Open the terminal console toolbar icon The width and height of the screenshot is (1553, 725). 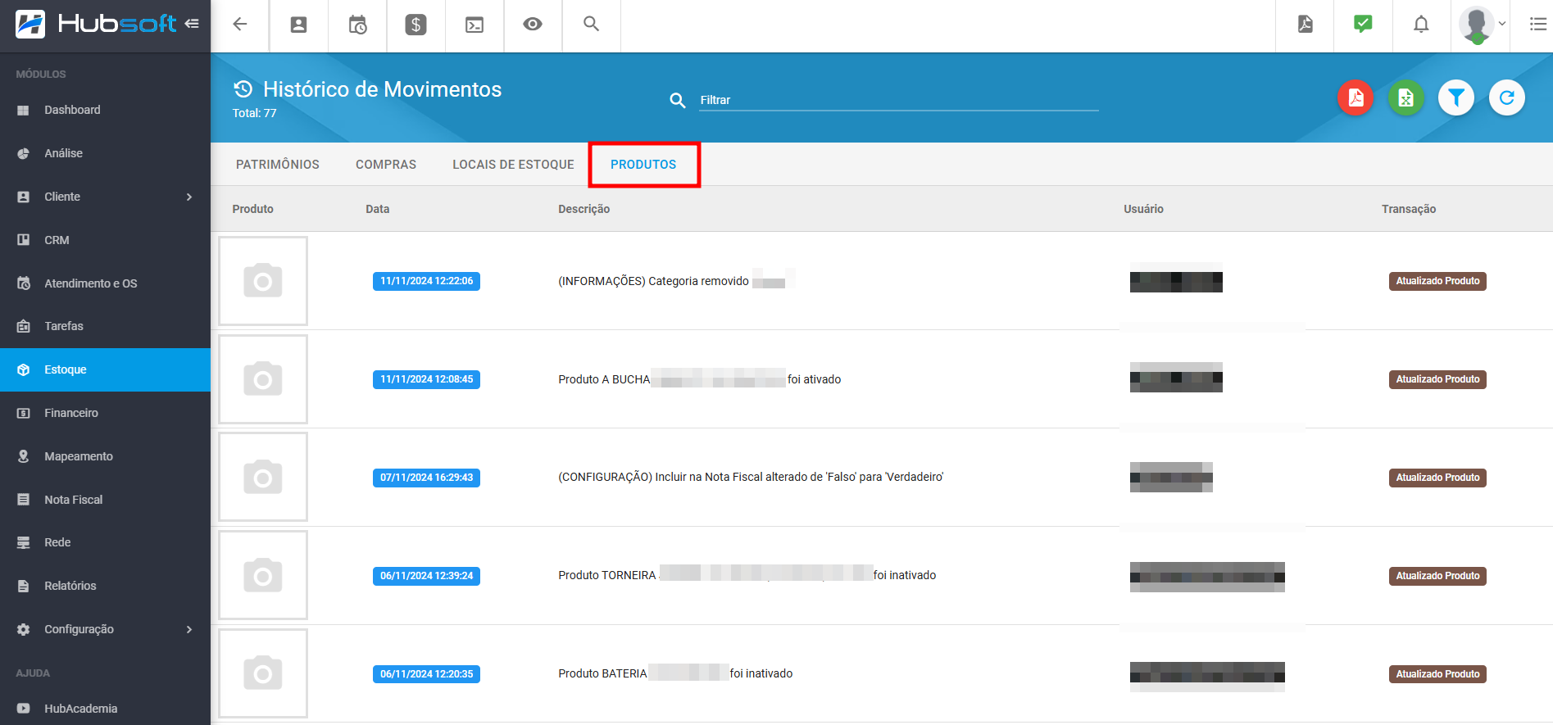[475, 25]
